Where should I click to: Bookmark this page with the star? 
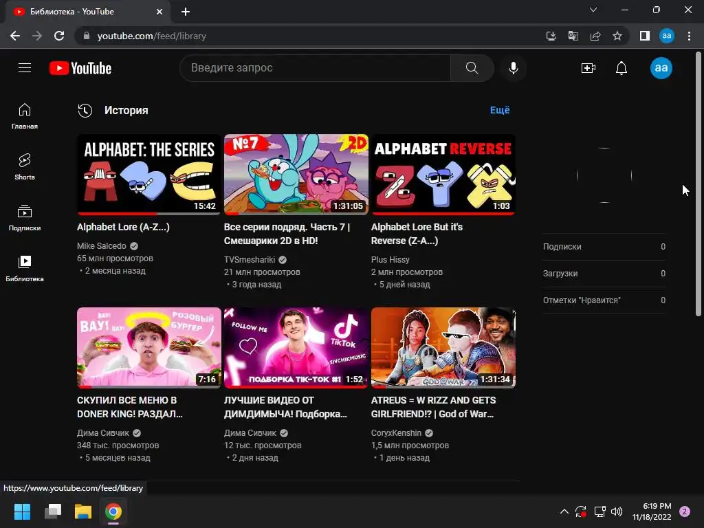[x=617, y=36]
